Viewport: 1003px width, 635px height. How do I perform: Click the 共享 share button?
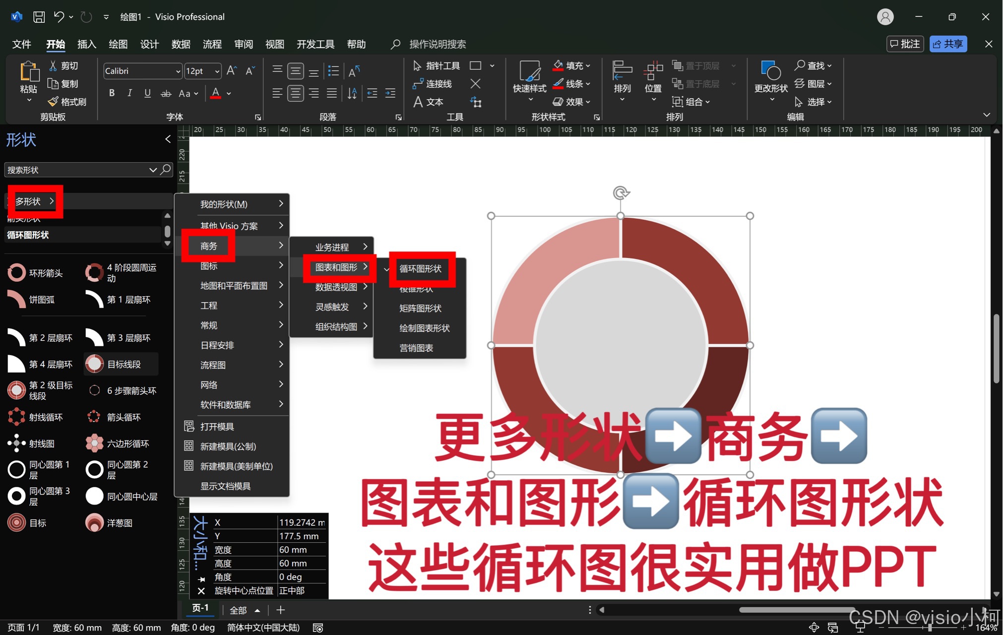(x=948, y=44)
